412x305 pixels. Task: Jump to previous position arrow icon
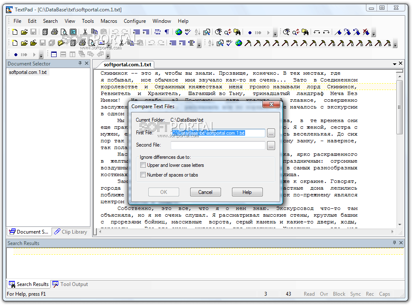[x=317, y=32]
